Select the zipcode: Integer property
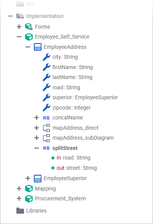 (72, 108)
